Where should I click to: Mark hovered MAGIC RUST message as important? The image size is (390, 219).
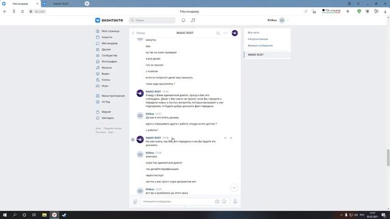coord(231,138)
